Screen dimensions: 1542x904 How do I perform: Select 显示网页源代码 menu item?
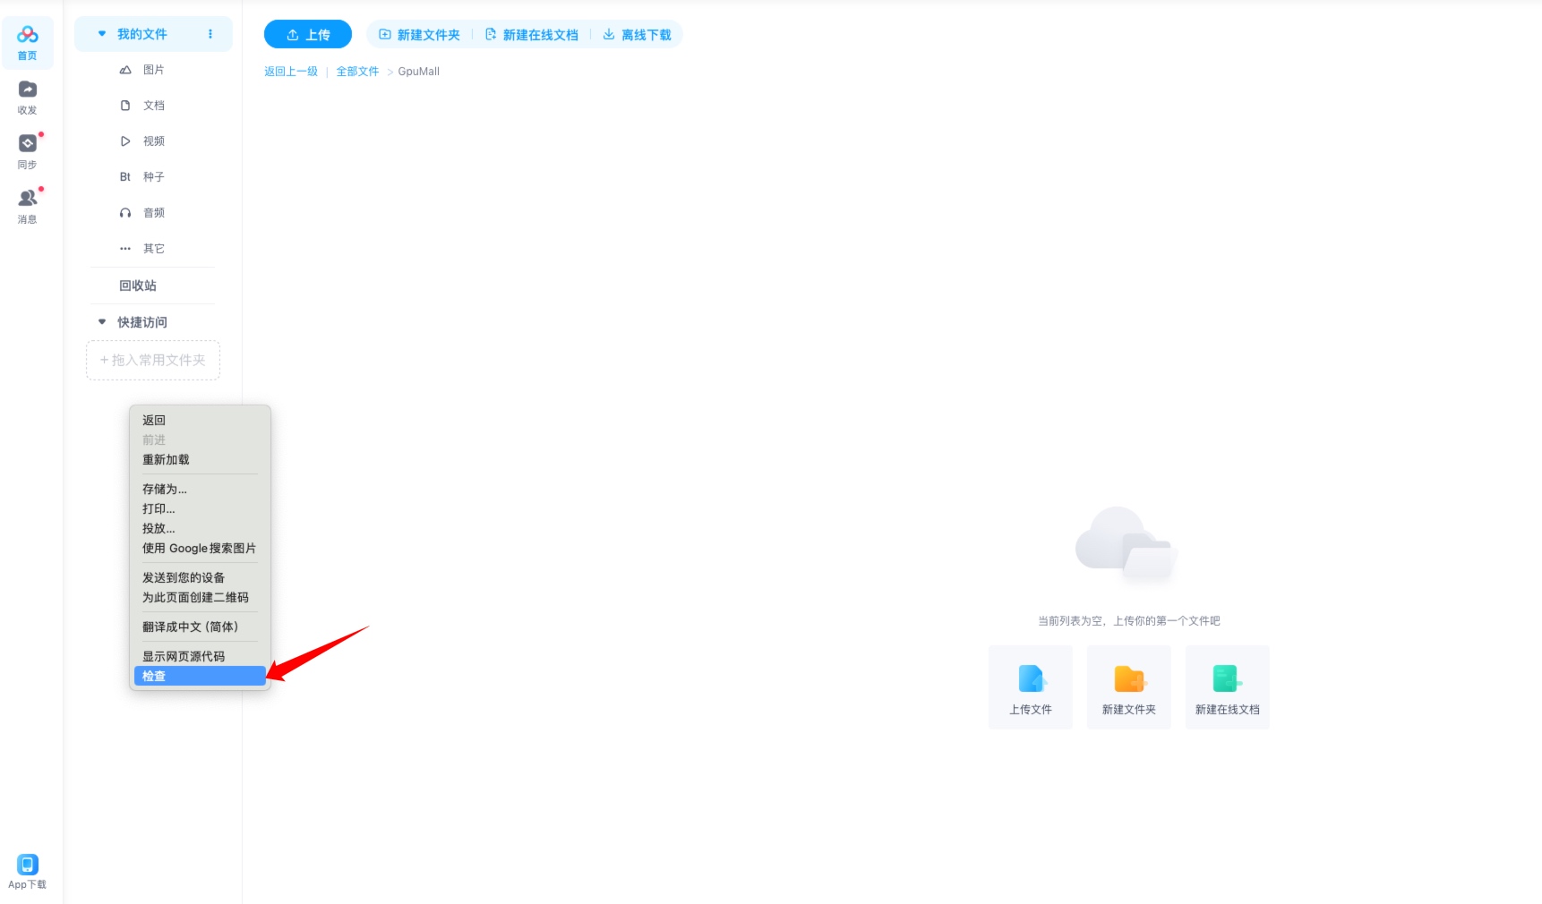(x=200, y=656)
